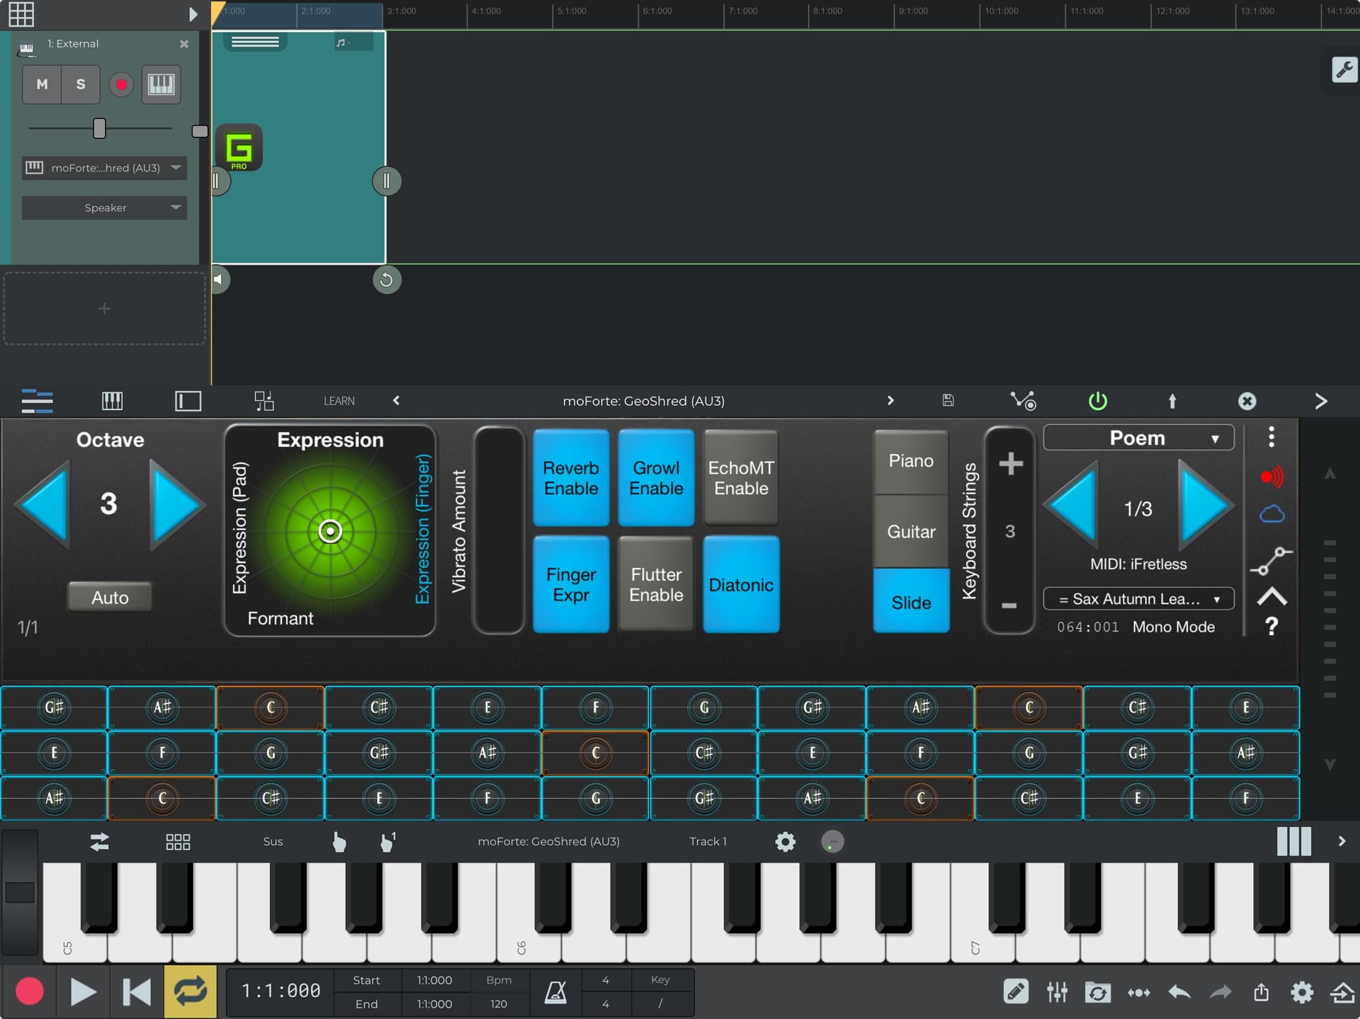Mute track 1 with M button
The image size is (1360, 1019).
click(x=42, y=84)
